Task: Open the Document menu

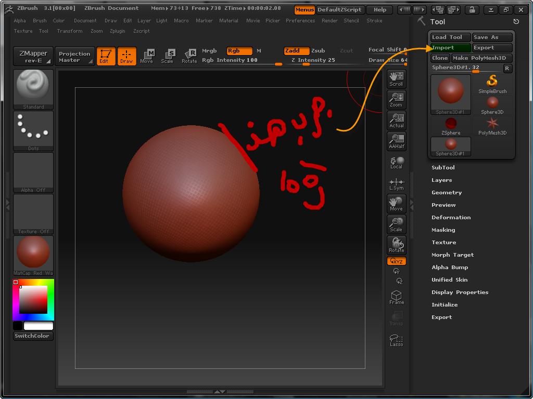Action: click(85, 21)
